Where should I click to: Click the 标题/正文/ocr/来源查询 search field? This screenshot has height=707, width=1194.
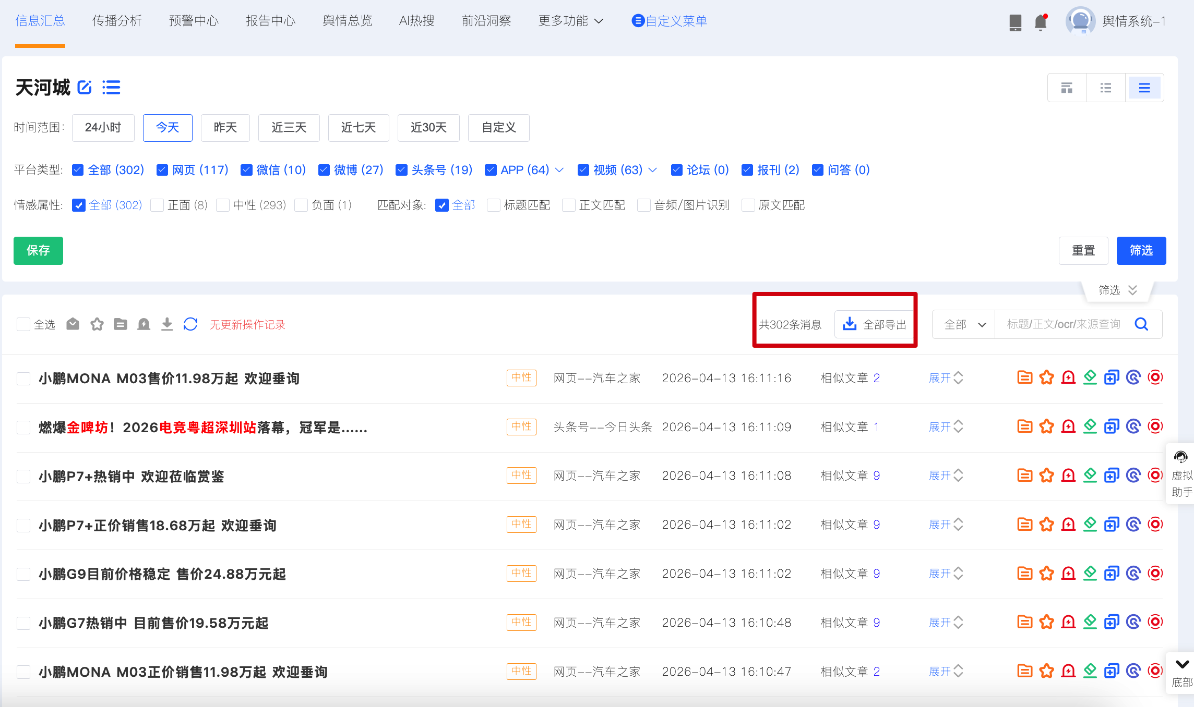[1064, 324]
